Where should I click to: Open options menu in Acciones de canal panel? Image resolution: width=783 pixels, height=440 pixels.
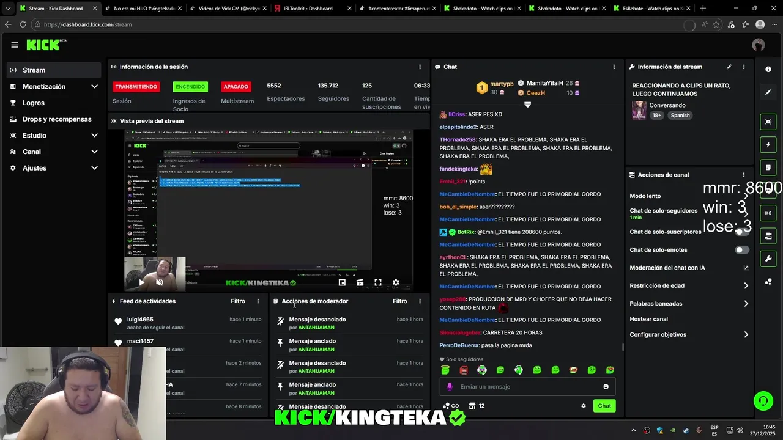[744, 175]
